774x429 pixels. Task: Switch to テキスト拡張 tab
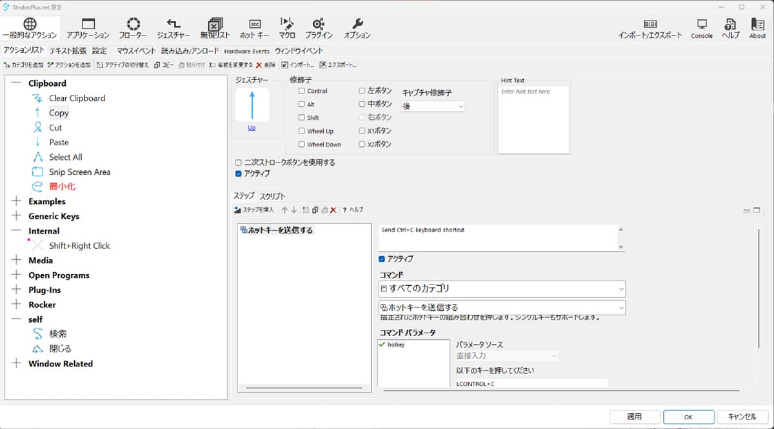tap(68, 50)
